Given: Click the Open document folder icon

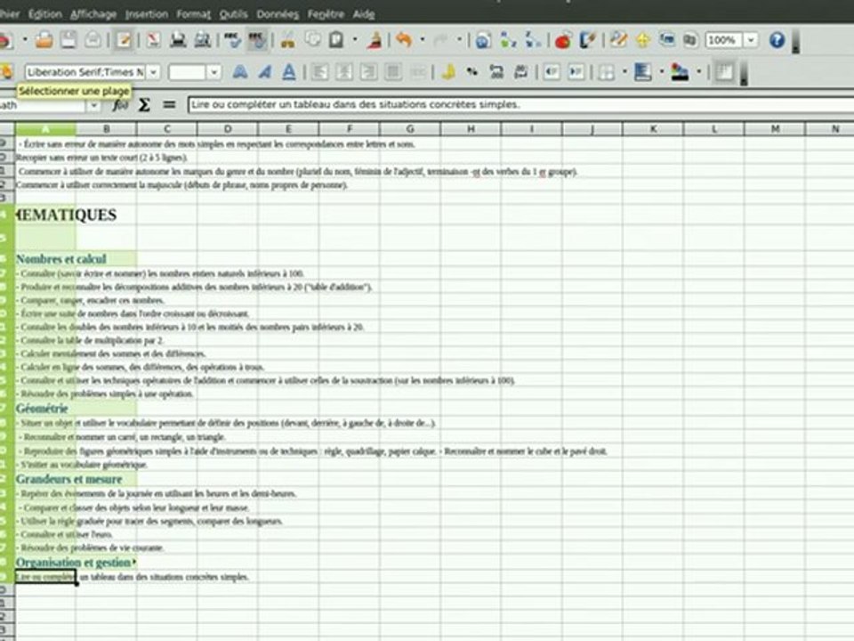Looking at the screenshot, I should [x=44, y=40].
